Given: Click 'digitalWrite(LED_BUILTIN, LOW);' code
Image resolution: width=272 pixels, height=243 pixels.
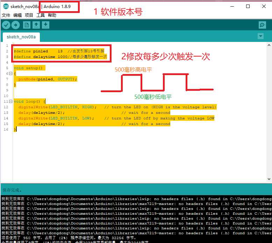Looking at the screenshot, I should (x=56, y=118).
